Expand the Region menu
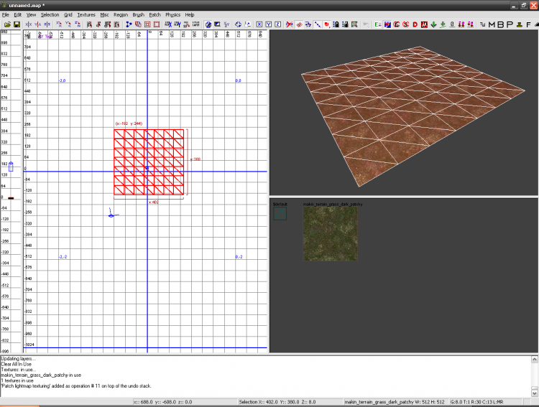The image size is (539, 407). pos(121,14)
